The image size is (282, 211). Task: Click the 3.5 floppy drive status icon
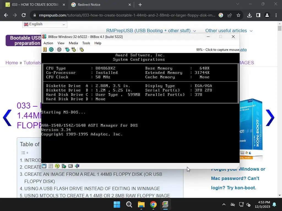coord(44,166)
